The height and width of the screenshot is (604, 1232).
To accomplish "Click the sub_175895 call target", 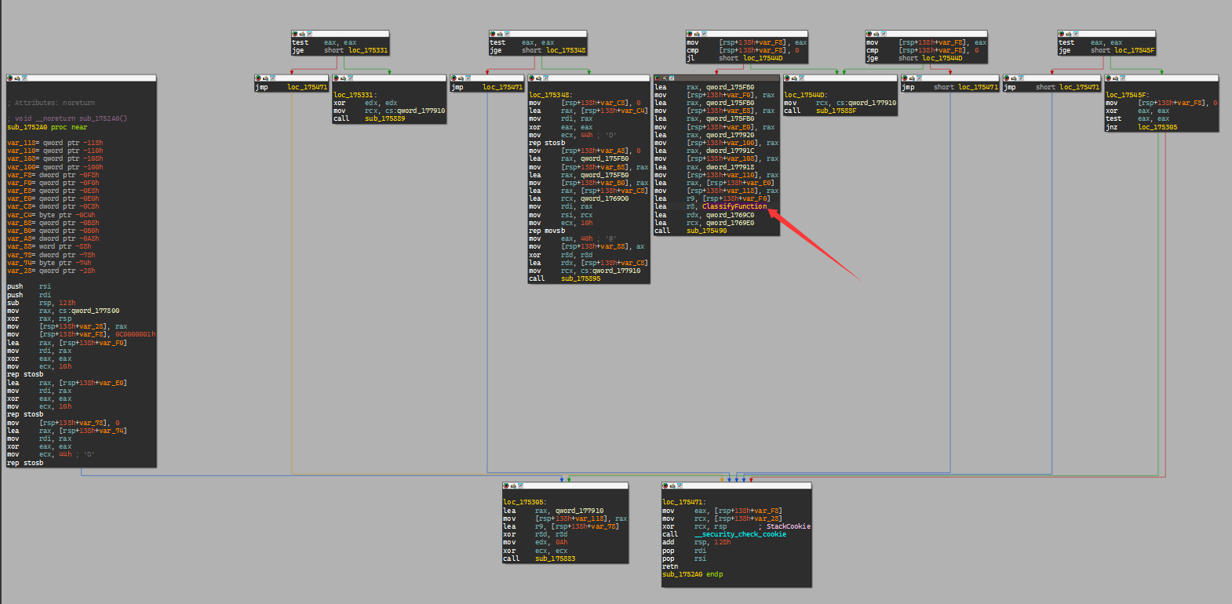I will (x=580, y=279).
